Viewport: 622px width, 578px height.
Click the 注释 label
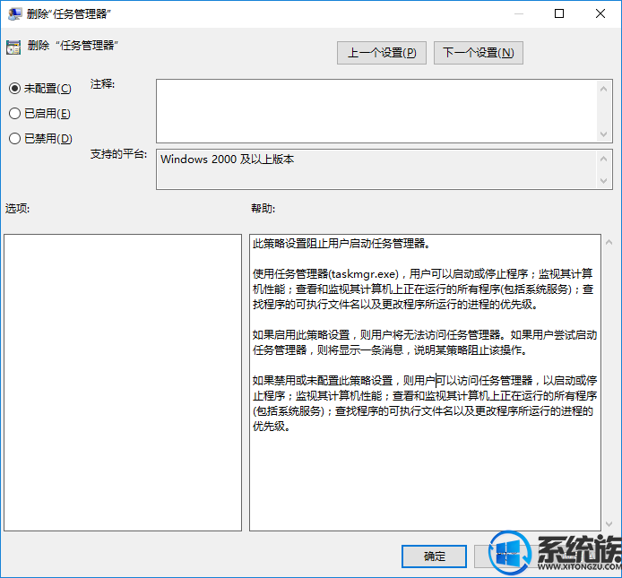pos(102,84)
